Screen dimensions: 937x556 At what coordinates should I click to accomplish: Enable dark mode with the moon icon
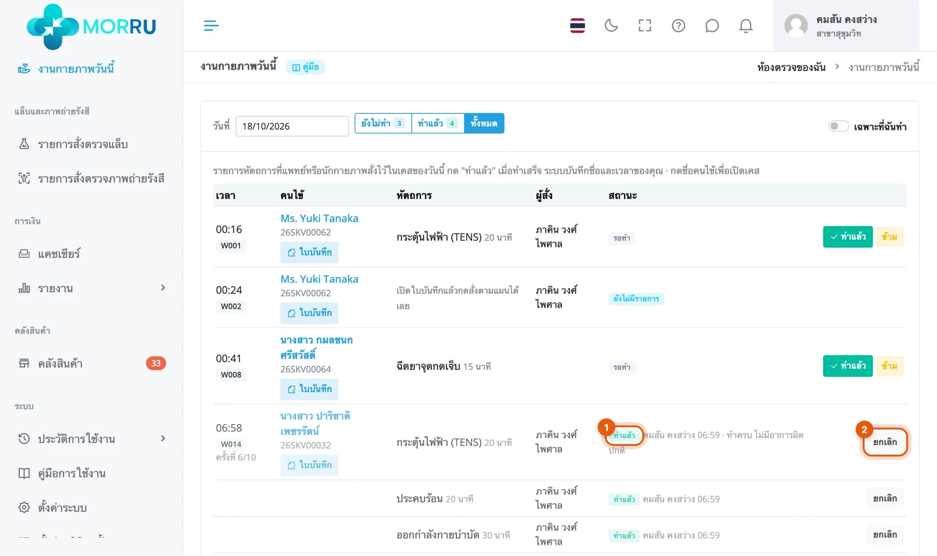point(611,26)
